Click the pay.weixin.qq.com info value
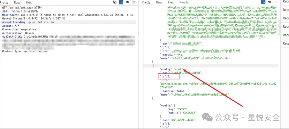 coord(218,86)
